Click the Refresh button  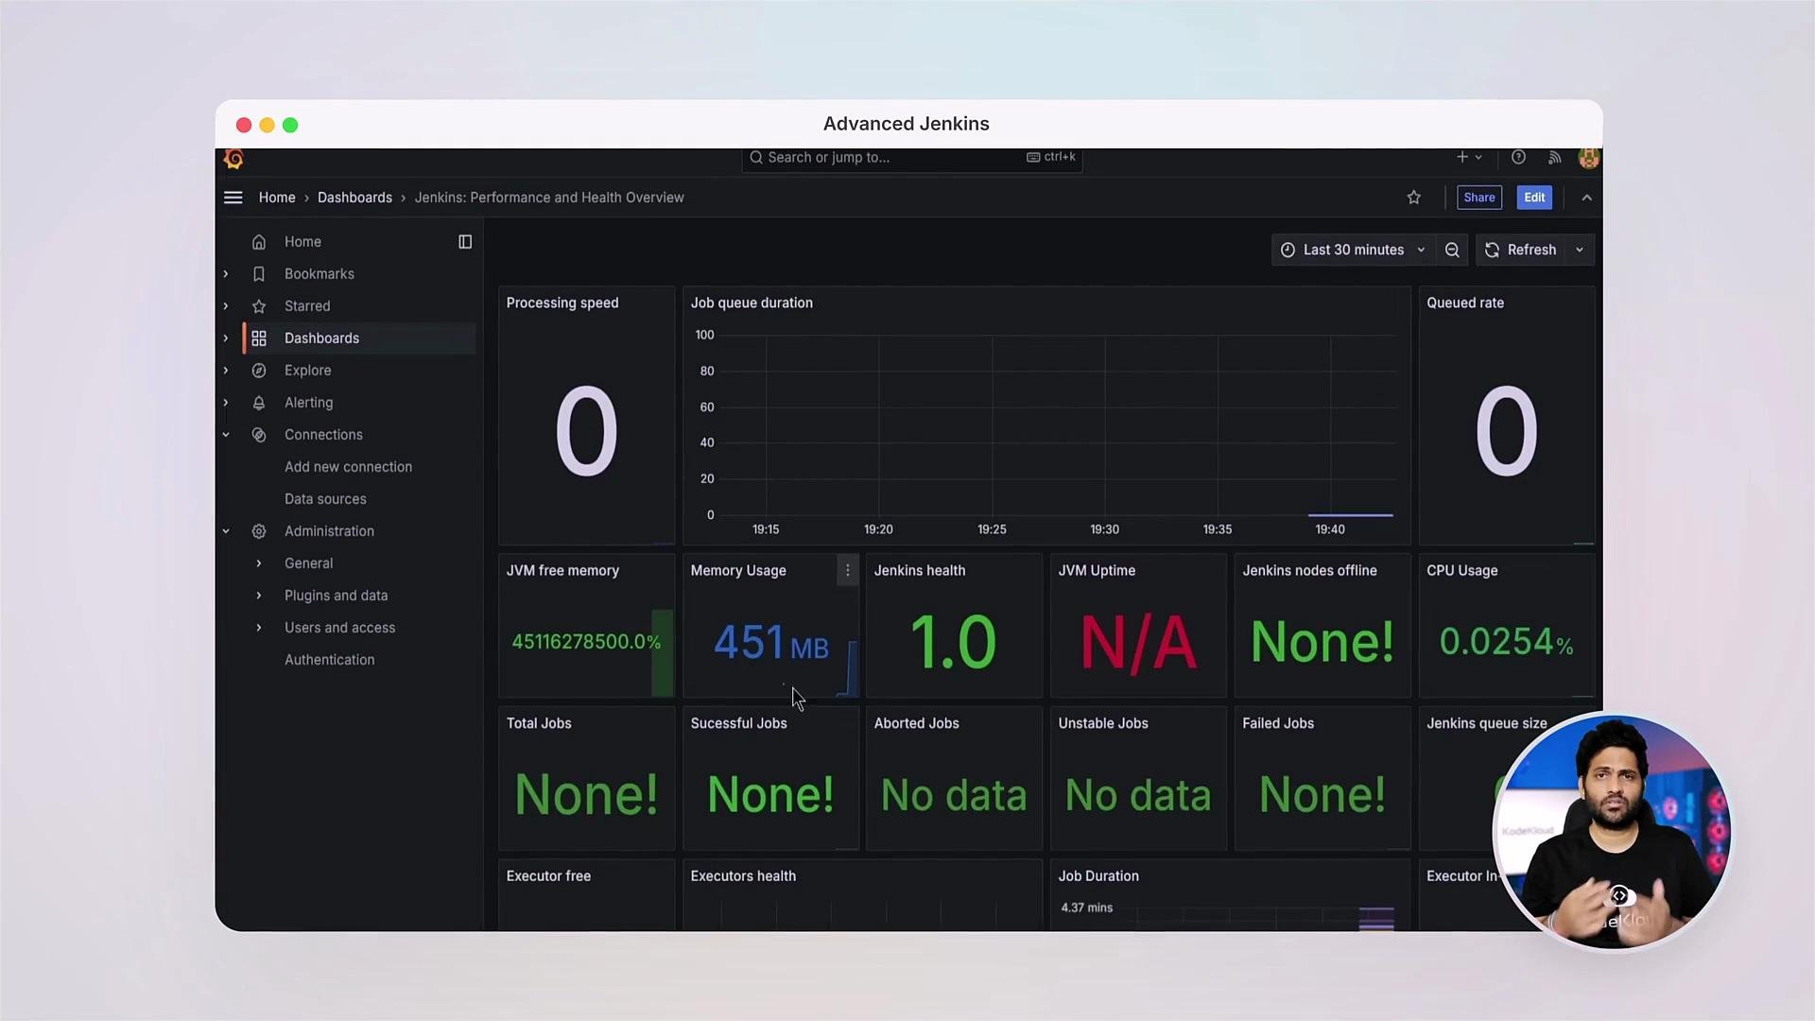(1521, 250)
